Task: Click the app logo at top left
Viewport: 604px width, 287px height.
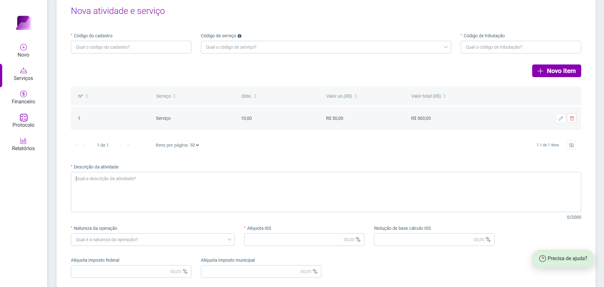Action: [24, 23]
